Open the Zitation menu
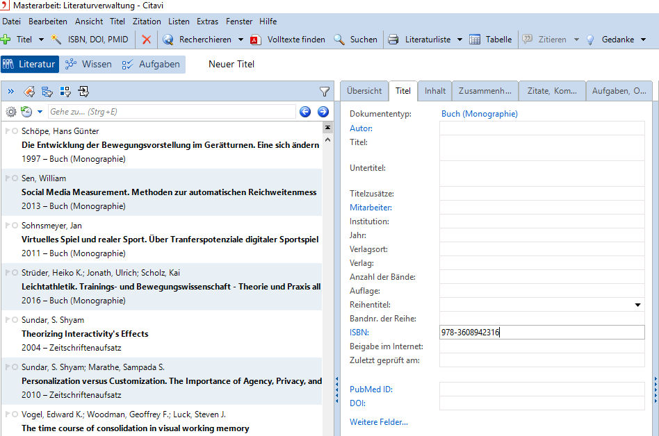This screenshot has width=659, height=436. pos(147,22)
